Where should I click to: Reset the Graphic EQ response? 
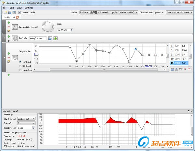(189, 69)
